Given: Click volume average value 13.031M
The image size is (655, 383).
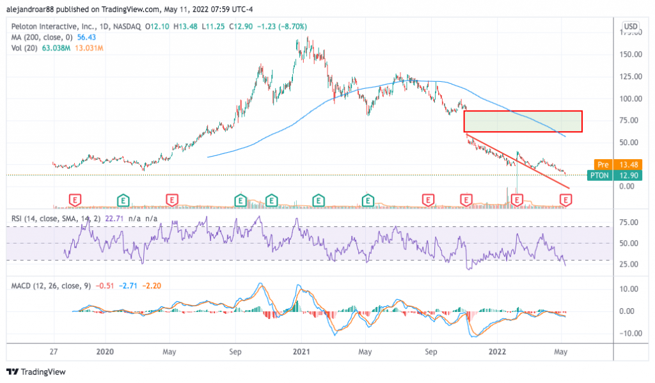Looking at the screenshot, I should pyautogui.click(x=89, y=48).
